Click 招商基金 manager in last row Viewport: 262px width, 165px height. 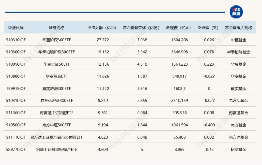239,150
